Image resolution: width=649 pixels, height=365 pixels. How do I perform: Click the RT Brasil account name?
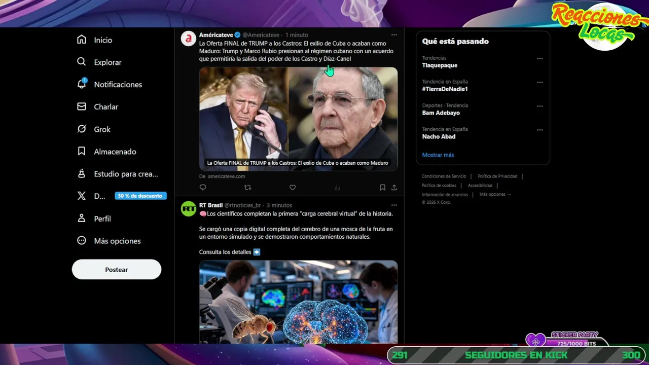(x=211, y=205)
